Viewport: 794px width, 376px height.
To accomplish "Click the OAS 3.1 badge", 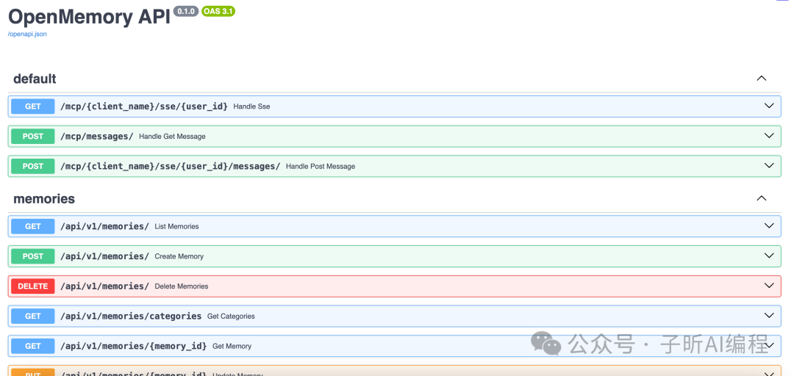I will coord(218,10).
